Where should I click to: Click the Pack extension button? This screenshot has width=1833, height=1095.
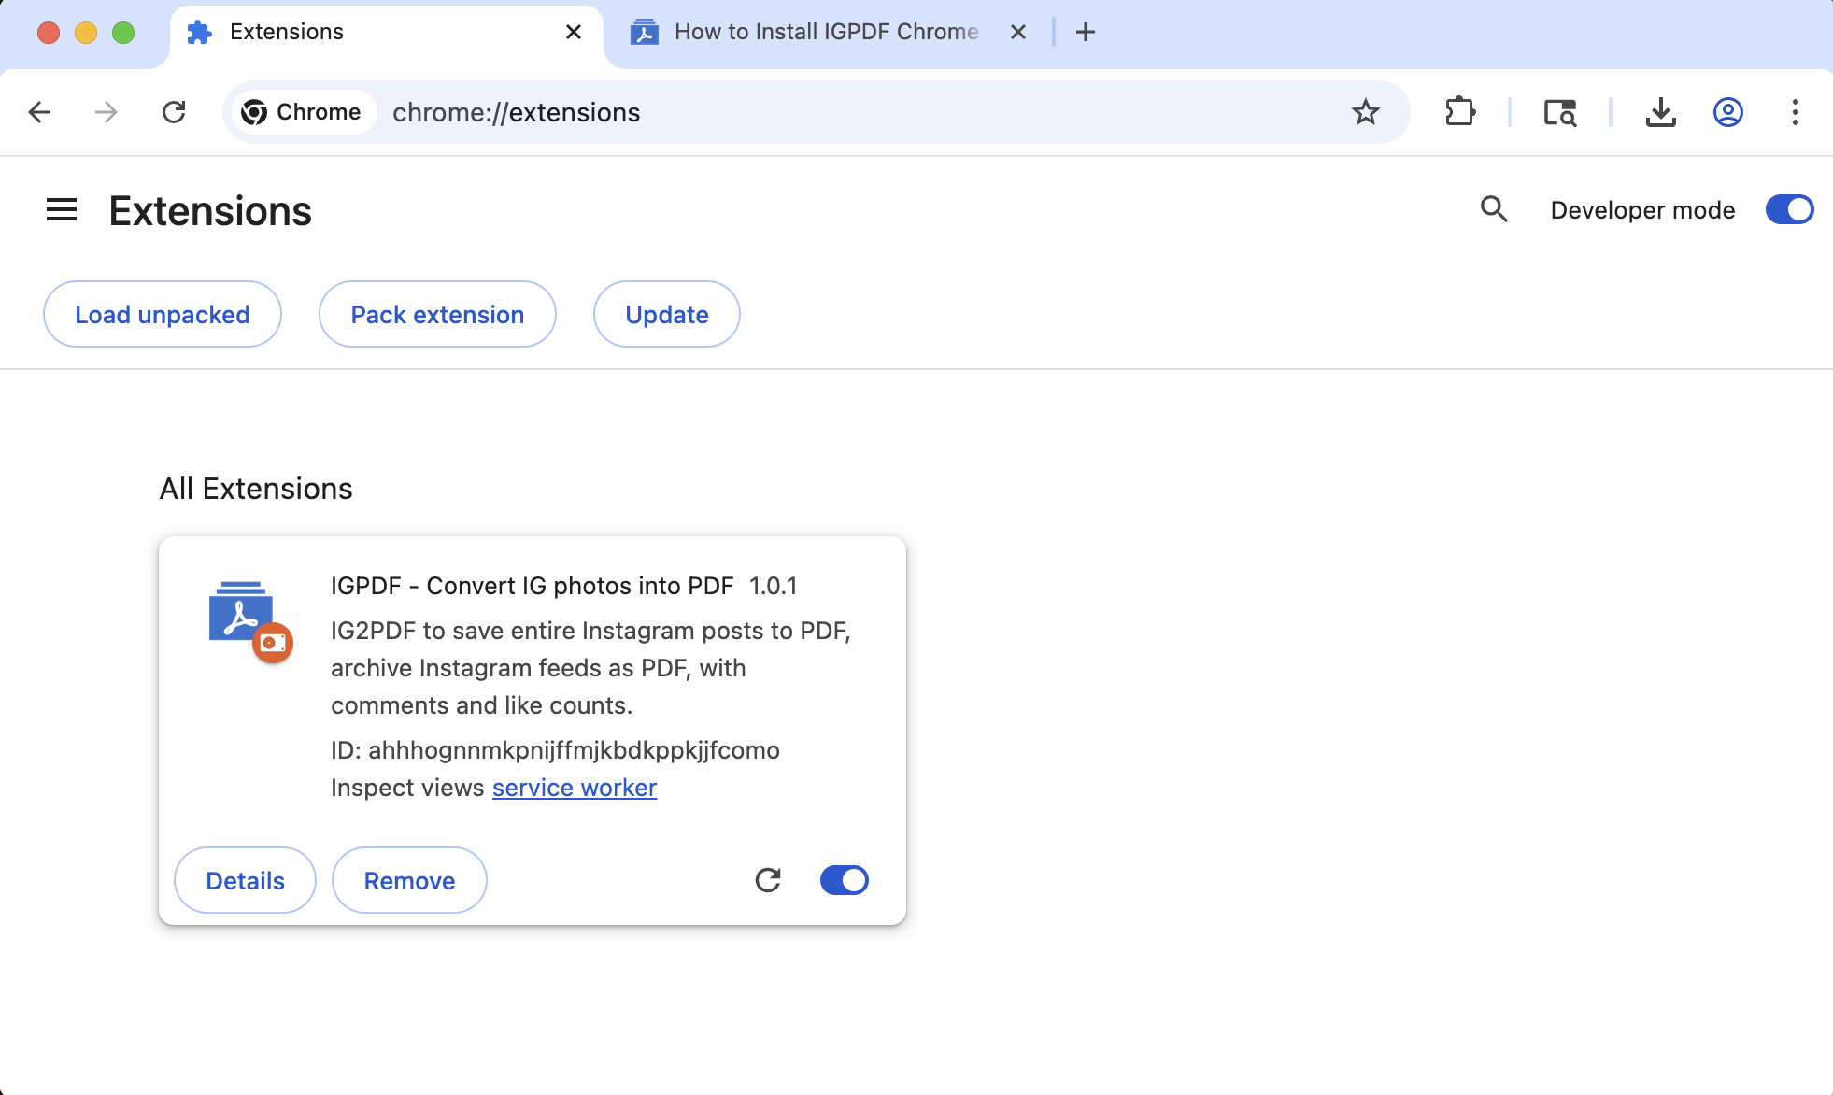(437, 314)
